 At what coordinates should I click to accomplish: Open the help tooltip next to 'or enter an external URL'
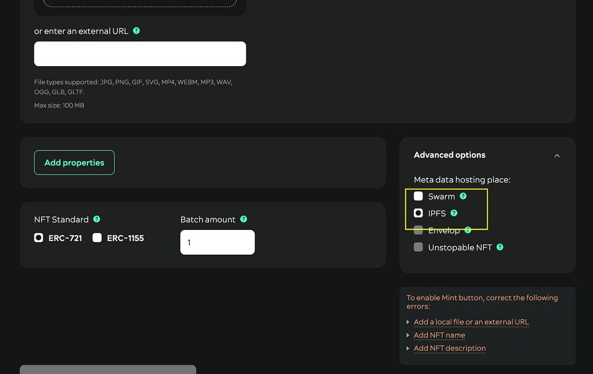tap(136, 31)
